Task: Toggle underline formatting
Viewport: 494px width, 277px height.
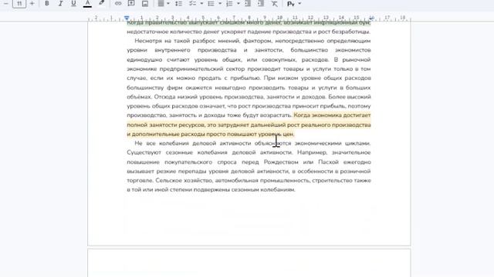Action: pos(73,3)
